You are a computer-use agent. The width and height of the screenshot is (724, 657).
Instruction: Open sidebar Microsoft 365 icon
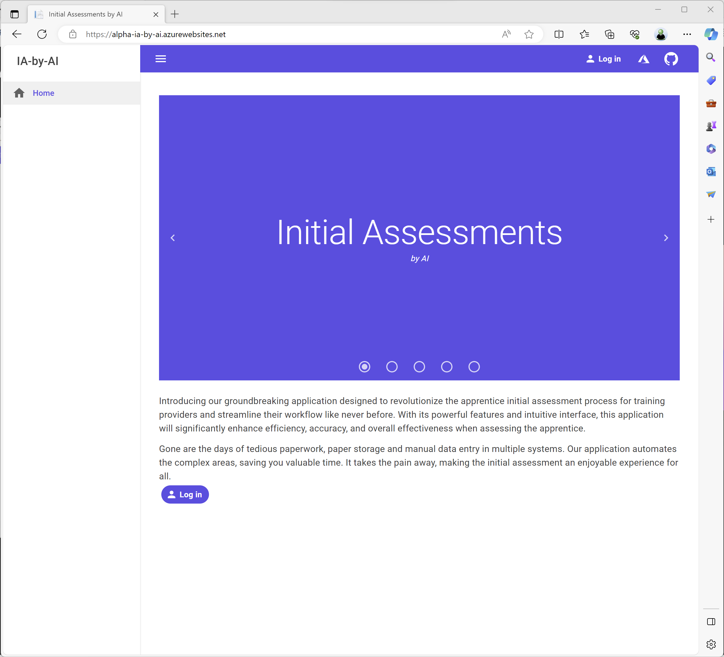[711, 149]
